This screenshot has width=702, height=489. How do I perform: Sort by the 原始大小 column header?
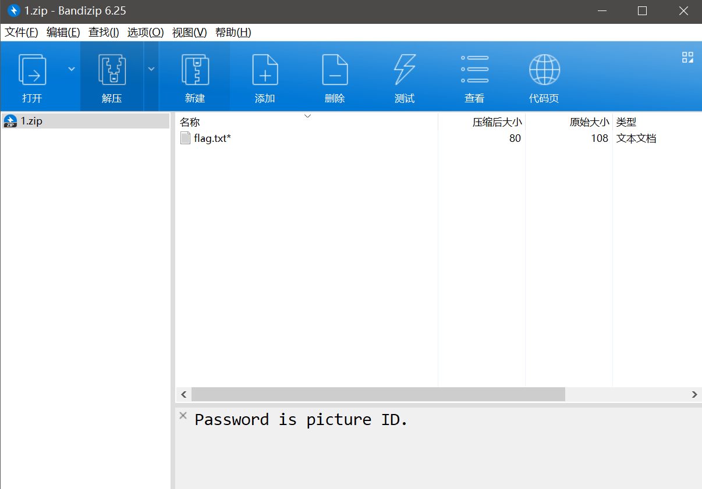(x=588, y=122)
